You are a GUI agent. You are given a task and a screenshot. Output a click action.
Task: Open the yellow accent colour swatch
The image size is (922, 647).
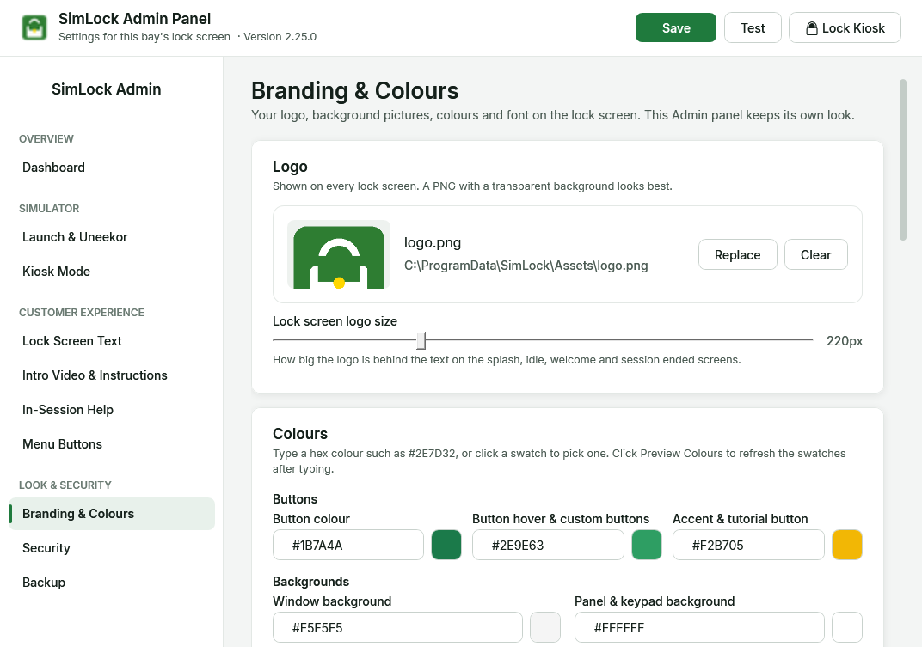coord(846,545)
